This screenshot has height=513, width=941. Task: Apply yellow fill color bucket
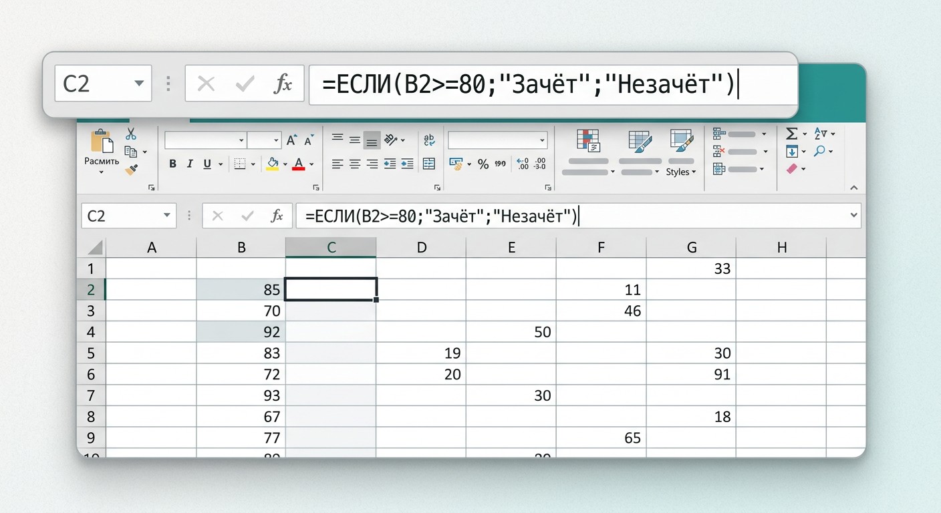point(272,164)
